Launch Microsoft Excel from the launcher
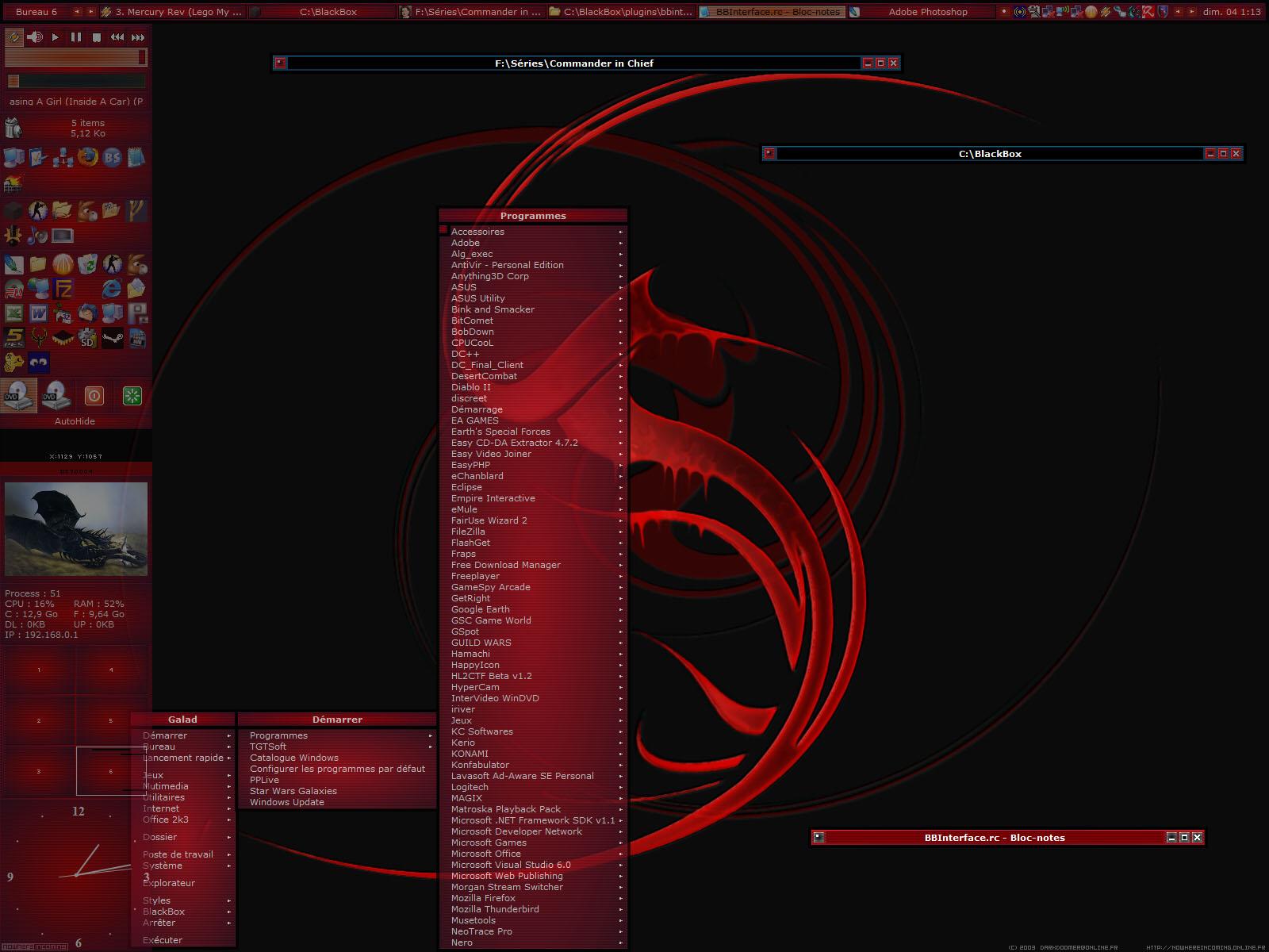The width and height of the screenshot is (1269, 952). pyautogui.click(x=13, y=313)
